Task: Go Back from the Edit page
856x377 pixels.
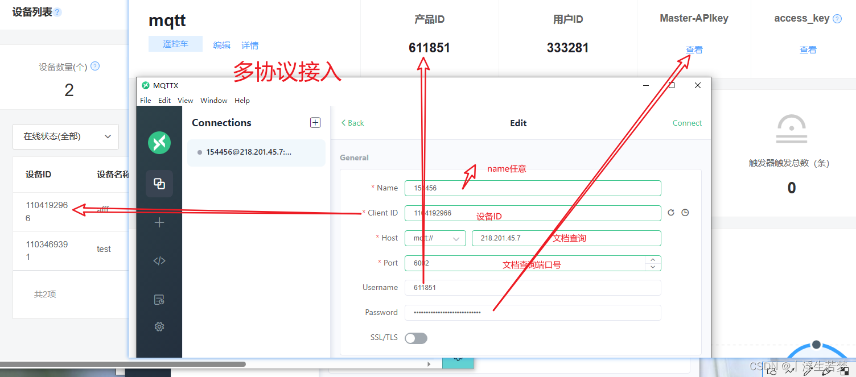Action: pyautogui.click(x=352, y=123)
